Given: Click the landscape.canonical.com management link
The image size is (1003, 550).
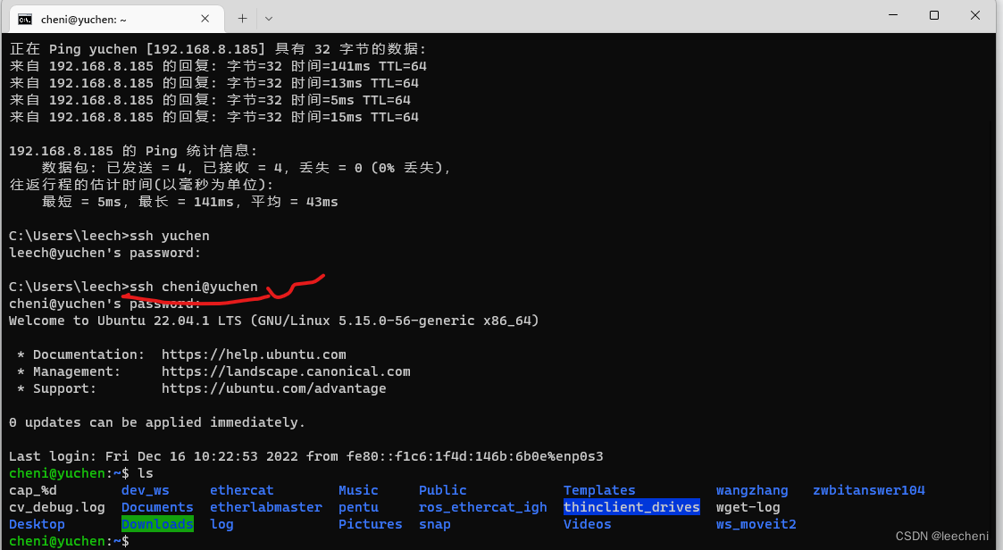Looking at the screenshot, I should [286, 371].
